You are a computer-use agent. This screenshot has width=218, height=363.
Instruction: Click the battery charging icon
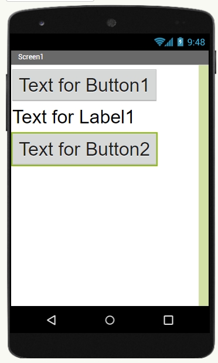(x=180, y=42)
